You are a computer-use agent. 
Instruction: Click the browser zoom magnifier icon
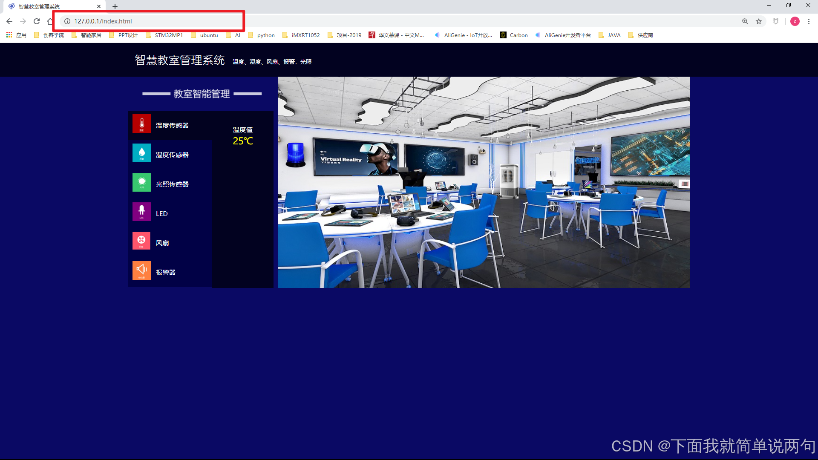[x=745, y=21]
